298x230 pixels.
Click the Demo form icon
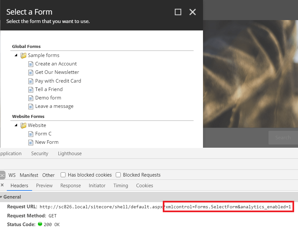tap(31, 98)
